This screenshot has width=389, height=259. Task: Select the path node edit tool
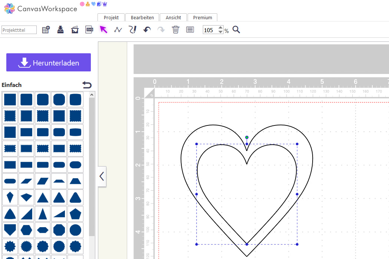coord(118,30)
